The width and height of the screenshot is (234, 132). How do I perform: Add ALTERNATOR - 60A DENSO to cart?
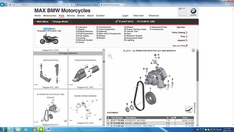coord(192,120)
